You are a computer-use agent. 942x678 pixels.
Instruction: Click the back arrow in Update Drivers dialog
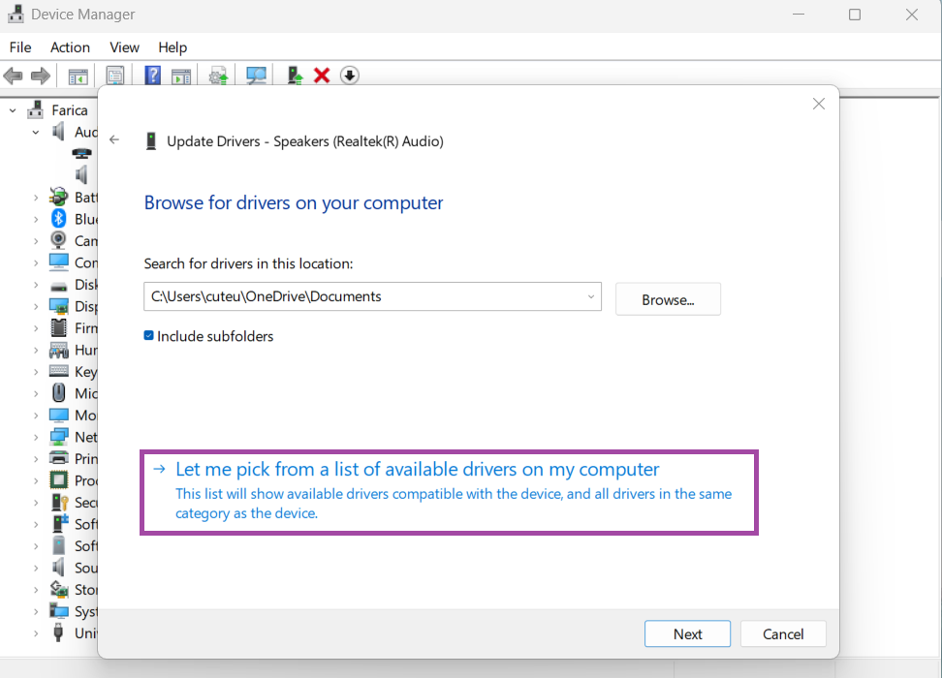[114, 140]
